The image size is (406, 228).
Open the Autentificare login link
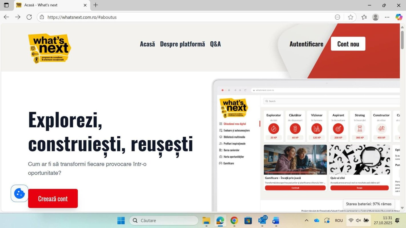306,44
